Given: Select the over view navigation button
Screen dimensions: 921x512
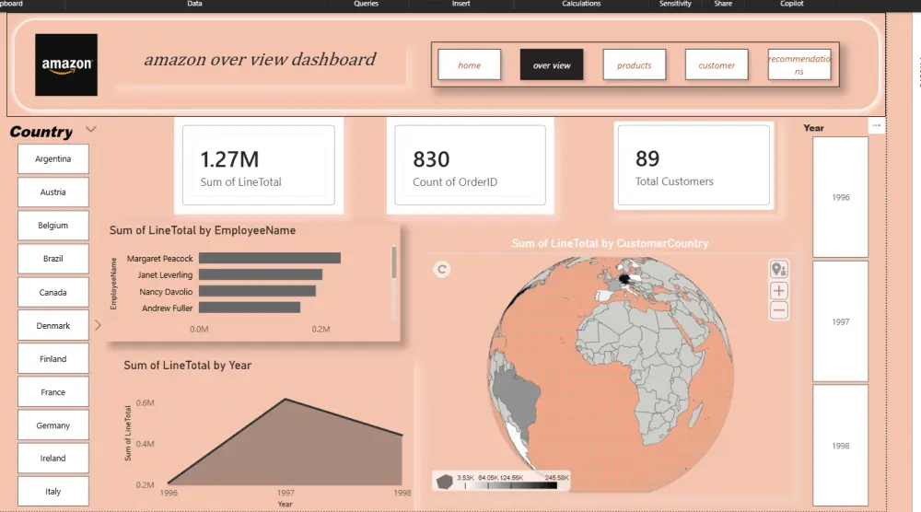Looking at the screenshot, I should (x=552, y=65).
